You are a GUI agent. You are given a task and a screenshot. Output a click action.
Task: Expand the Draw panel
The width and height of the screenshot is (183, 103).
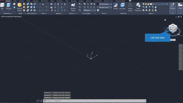click(x=44, y=13)
